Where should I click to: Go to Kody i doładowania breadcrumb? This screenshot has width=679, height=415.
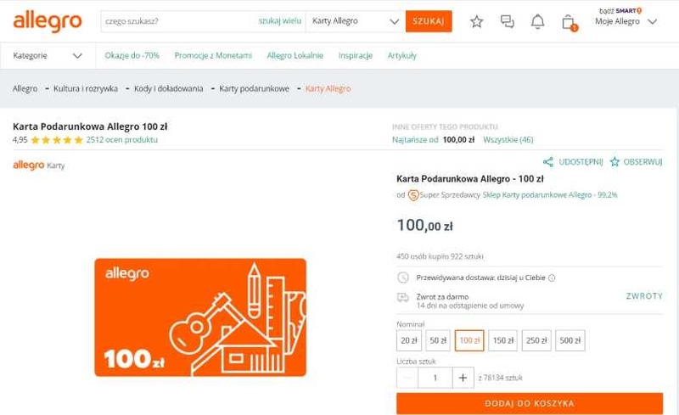[168, 88]
